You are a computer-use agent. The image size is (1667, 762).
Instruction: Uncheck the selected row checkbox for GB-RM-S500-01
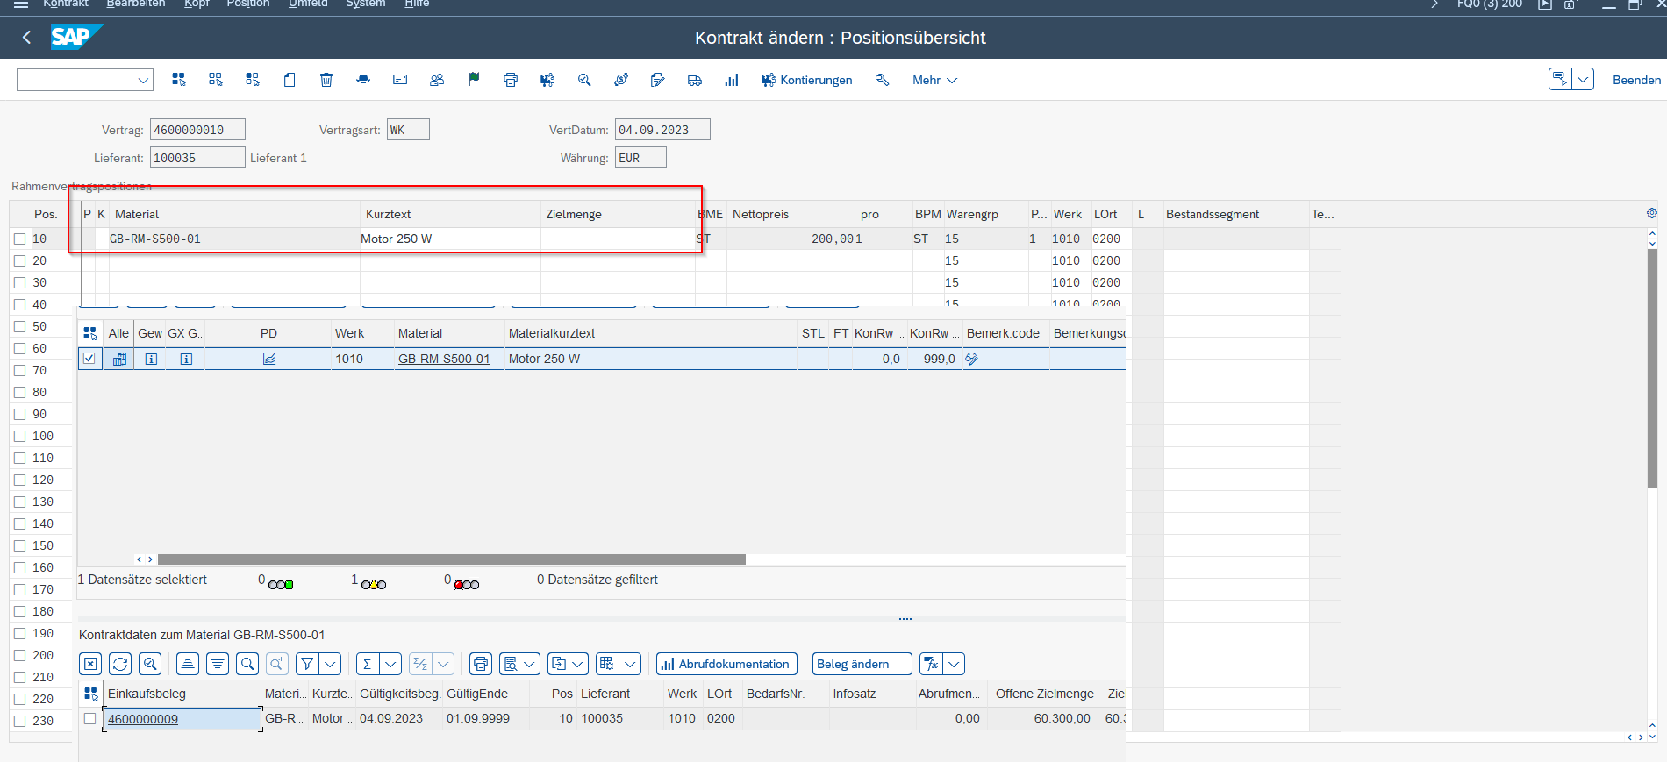(x=89, y=359)
